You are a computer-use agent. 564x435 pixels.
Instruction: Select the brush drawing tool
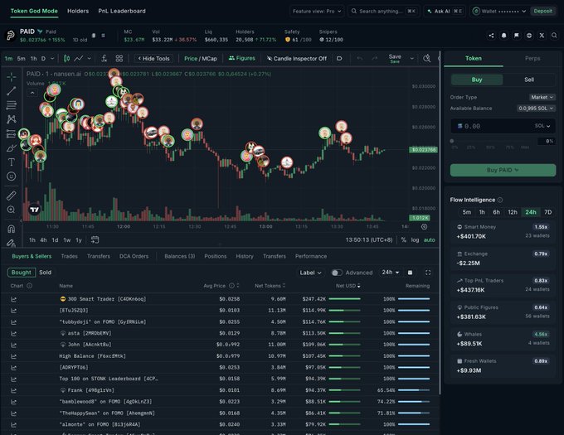coord(11,148)
